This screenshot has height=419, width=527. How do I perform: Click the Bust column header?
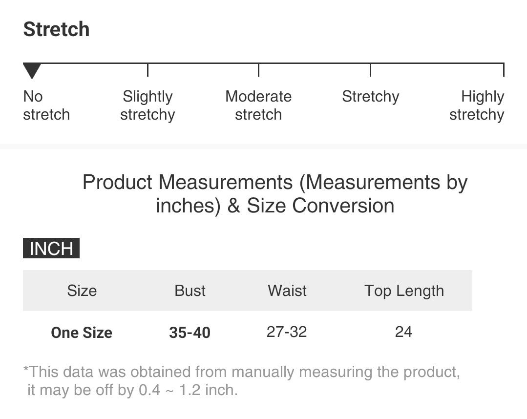190,291
